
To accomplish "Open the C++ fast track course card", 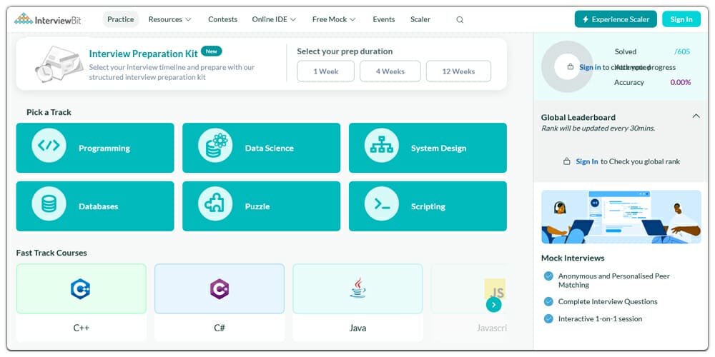I will [81, 300].
